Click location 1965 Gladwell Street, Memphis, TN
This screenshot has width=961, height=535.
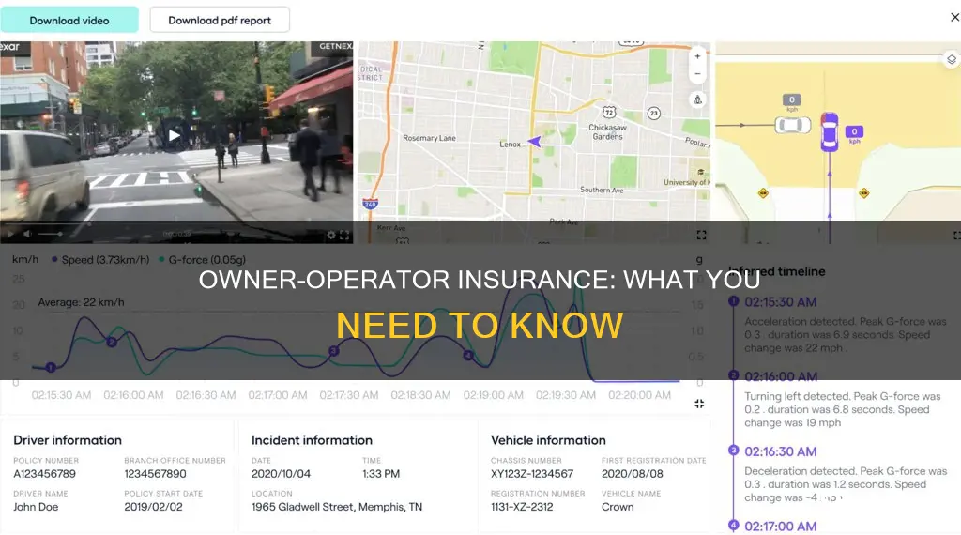coord(337,507)
